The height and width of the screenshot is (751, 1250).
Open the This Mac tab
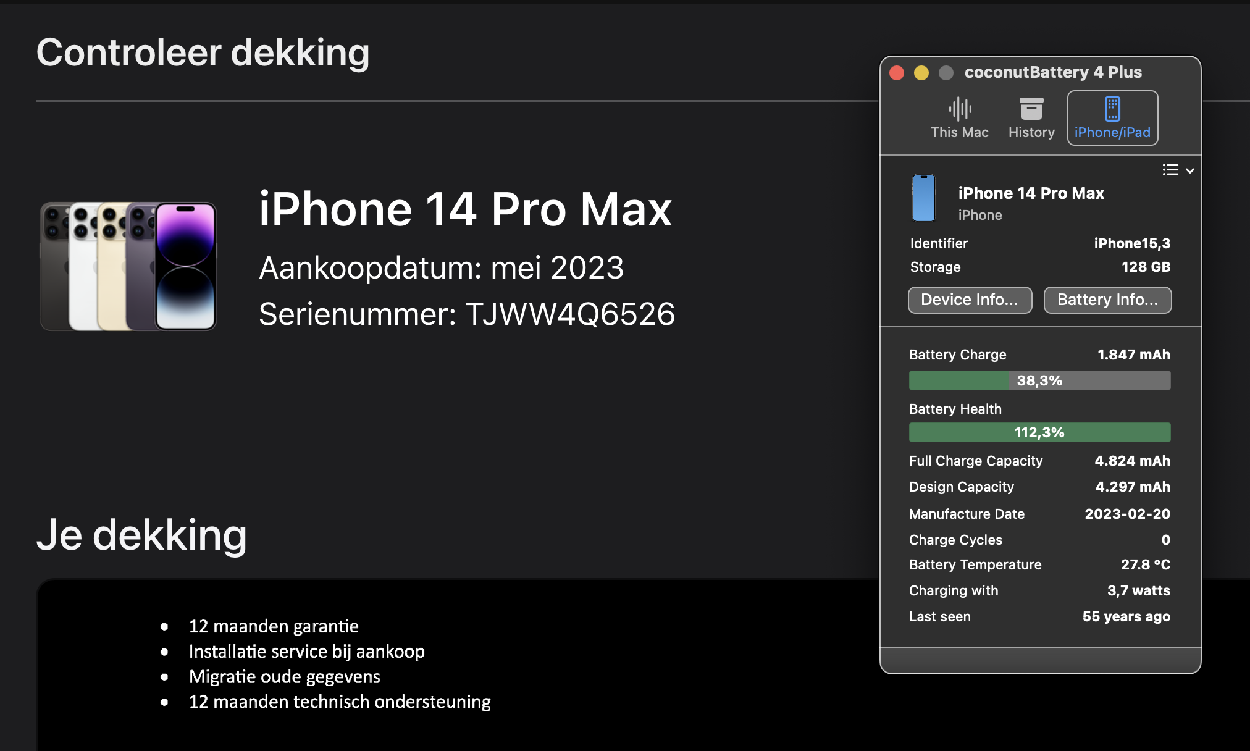(959, 118)
